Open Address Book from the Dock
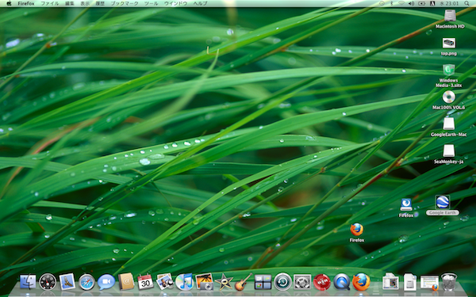The width and height of the screenshot is (476, 297). click(126, 281)
